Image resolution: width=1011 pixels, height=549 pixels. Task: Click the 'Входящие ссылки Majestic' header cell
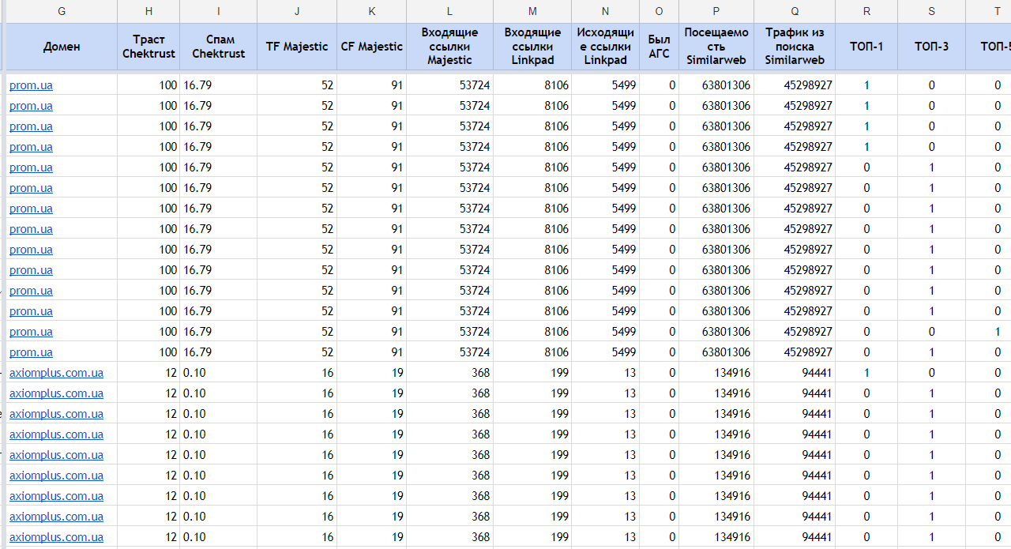(449, 47)
